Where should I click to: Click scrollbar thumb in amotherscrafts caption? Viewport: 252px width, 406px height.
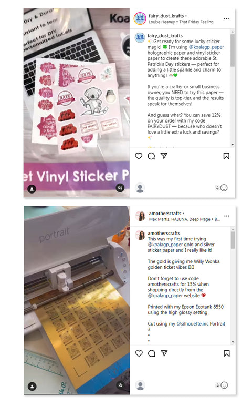pos(233,240)
